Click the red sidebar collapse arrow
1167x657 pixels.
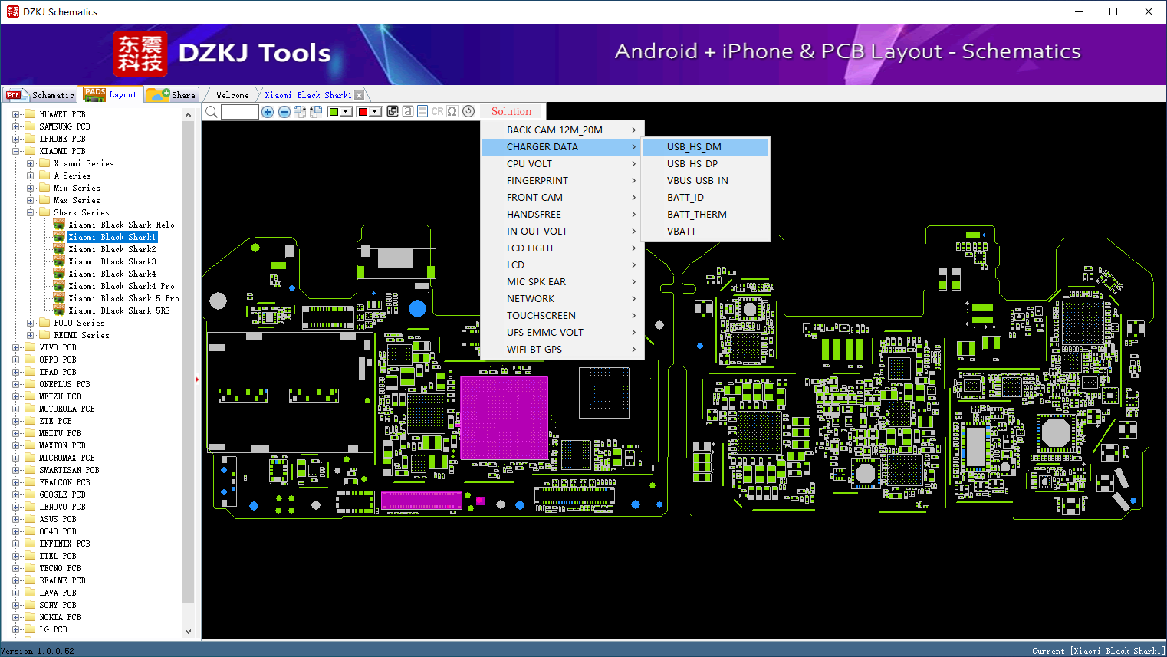tap(198, 379)
